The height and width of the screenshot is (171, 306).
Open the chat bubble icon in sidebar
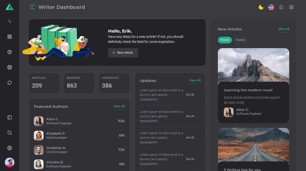tap(10, 83)
